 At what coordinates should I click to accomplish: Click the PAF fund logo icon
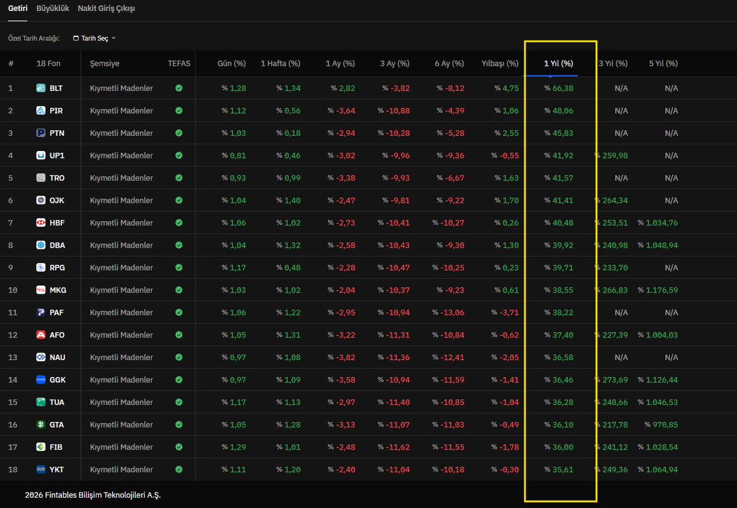[x=41, y=312]
